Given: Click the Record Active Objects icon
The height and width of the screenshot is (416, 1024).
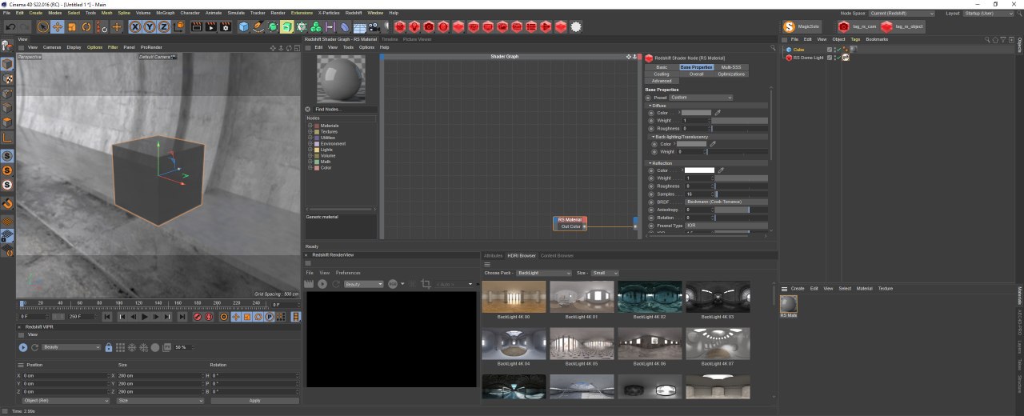Looking at the screenshot, I should 198,317.
